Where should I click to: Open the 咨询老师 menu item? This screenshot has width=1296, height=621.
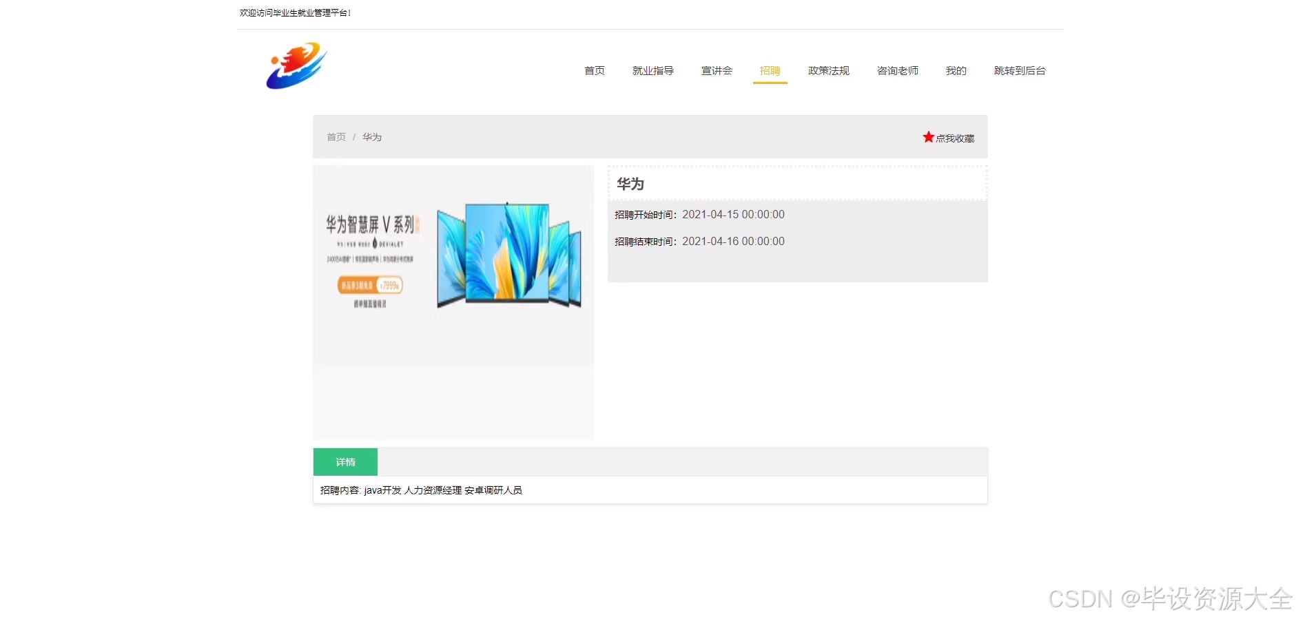click(898, 70)
